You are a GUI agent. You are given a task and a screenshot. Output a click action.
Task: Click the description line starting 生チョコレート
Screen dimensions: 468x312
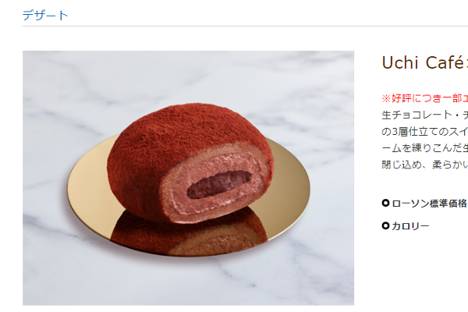click(x=424, y=115)
